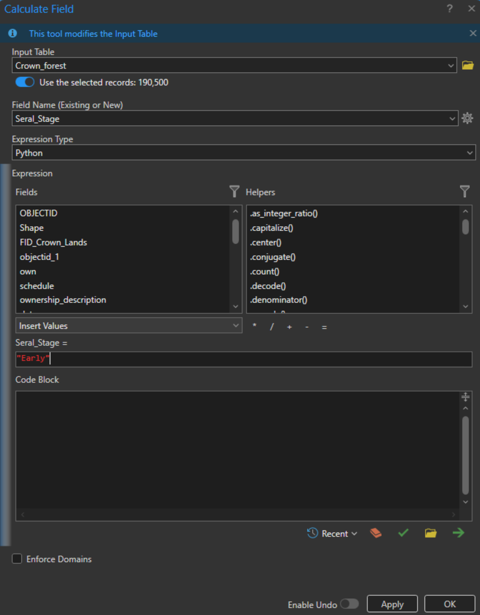The height and width of the screenshot is (615, 480).
Task: Select .denominator() helper
Action: [279, 300]
